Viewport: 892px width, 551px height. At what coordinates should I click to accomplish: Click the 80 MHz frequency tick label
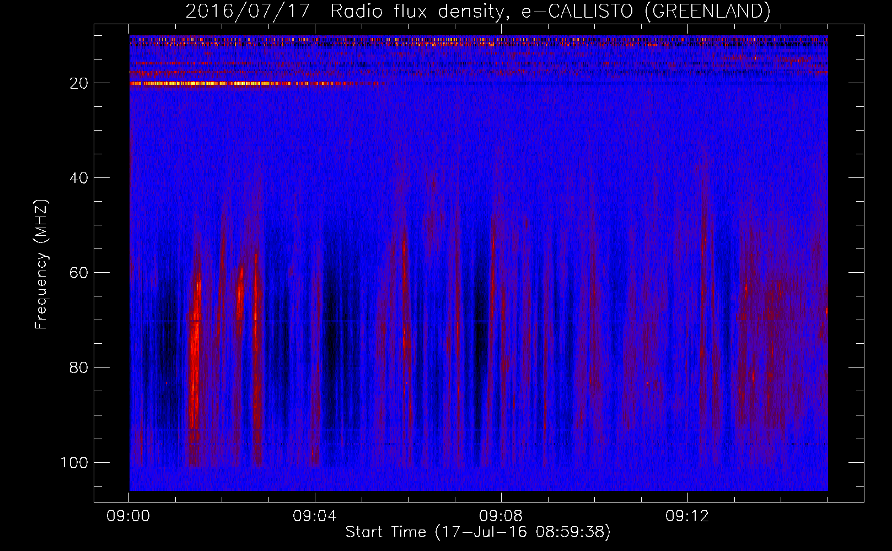79,368
